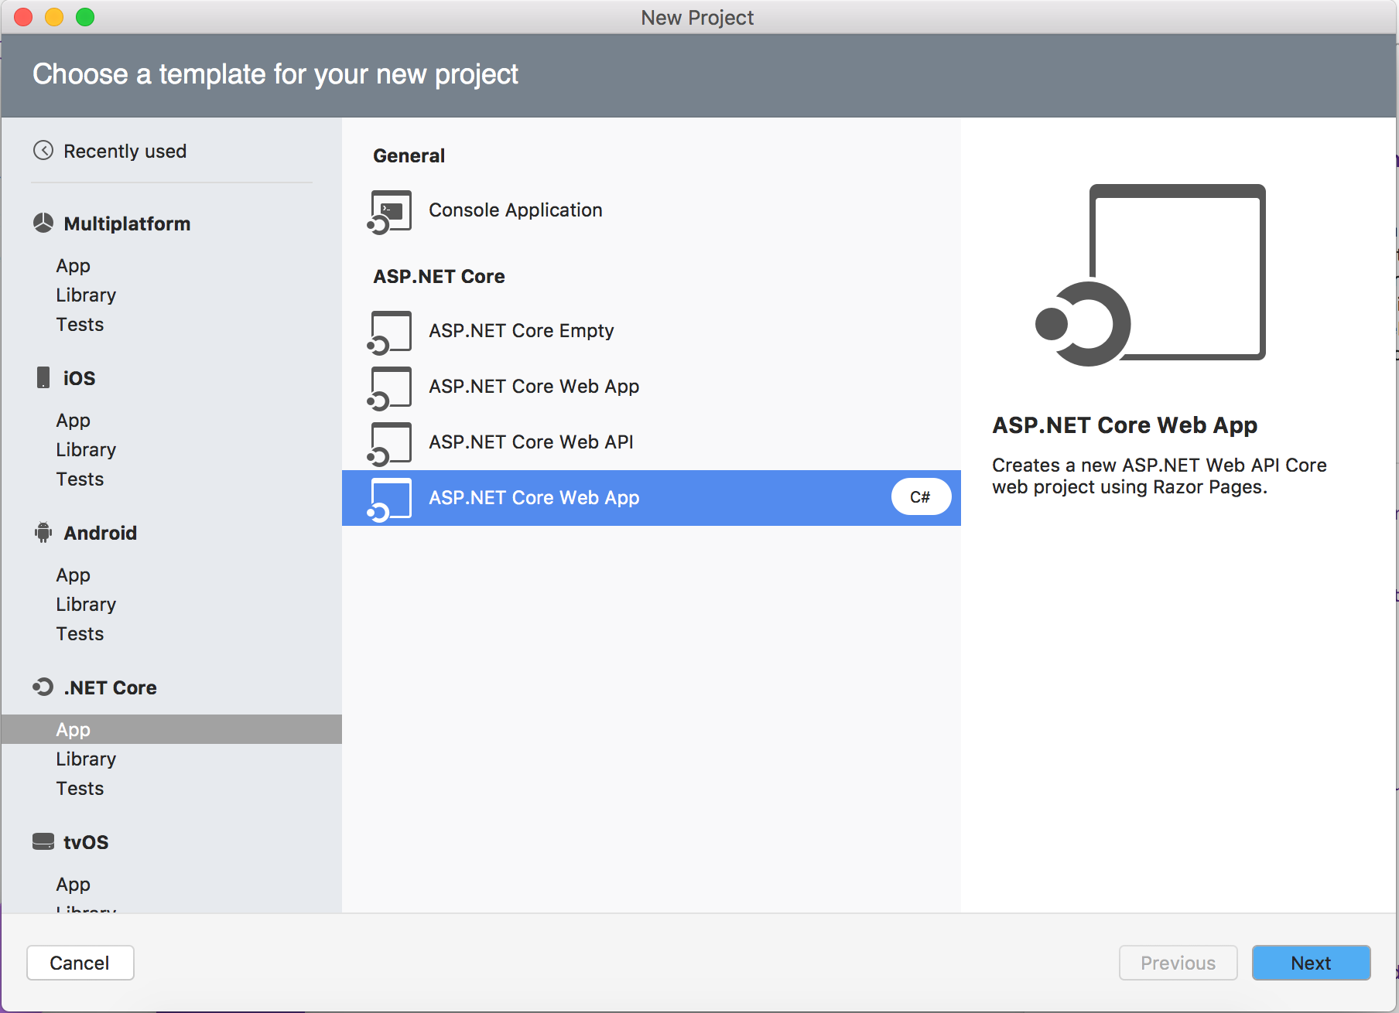Click the Cancel button
Screen dimensions: 1399x1013
(x=80, y=963)
